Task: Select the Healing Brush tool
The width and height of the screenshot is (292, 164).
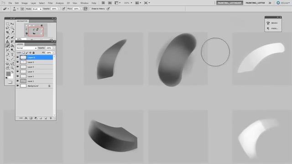Action: coord(7,37)
